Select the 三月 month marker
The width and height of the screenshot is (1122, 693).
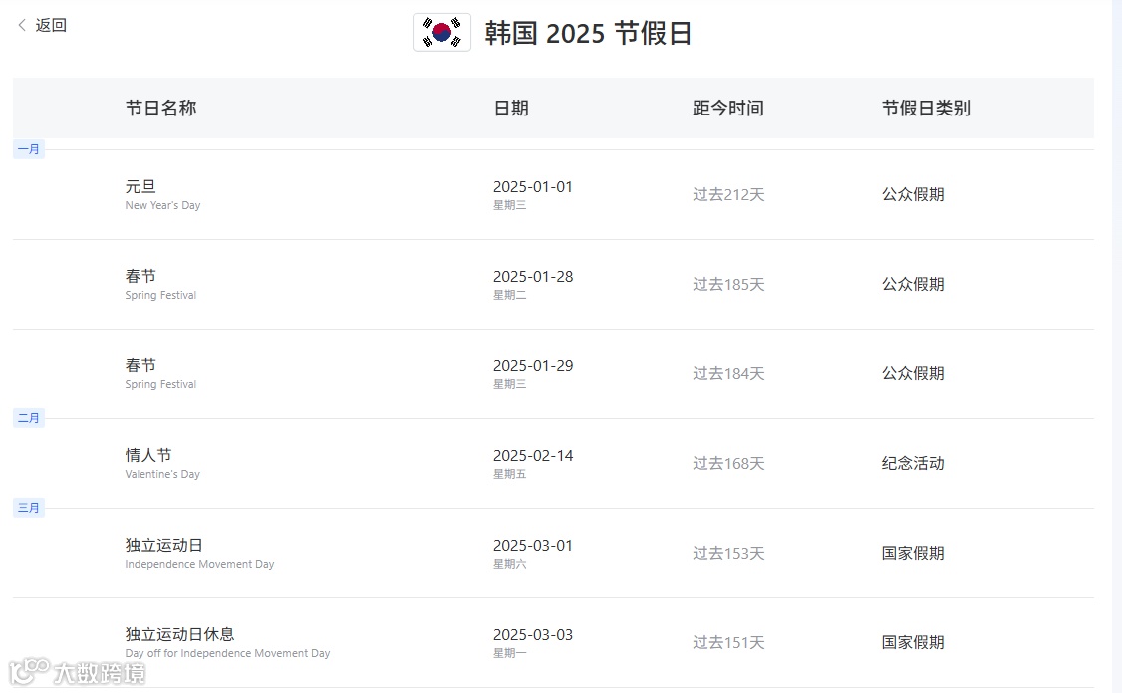29,508
